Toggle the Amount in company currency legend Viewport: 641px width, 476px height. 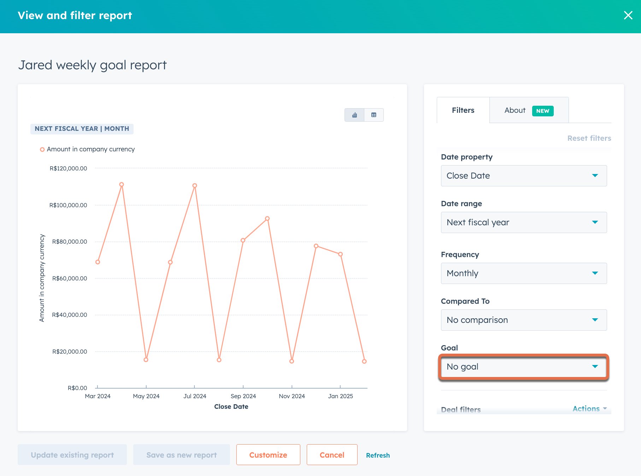pos(88,149)
